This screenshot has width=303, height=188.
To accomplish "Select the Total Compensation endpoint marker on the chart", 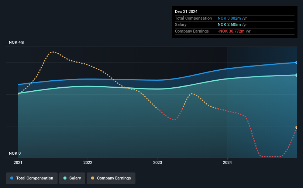I will coord(297,63).
